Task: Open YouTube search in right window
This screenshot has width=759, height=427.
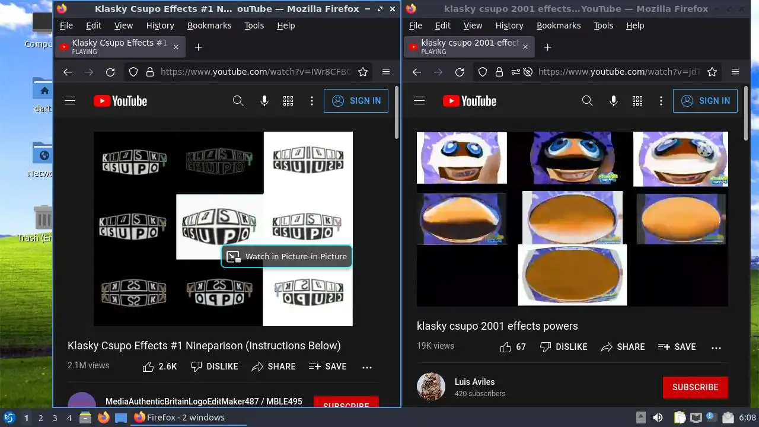Action: pos(588,101)
